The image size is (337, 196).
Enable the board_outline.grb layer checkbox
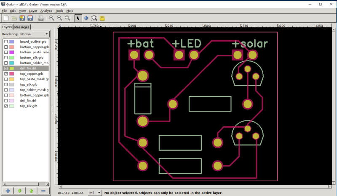click(x=5, y=42)
